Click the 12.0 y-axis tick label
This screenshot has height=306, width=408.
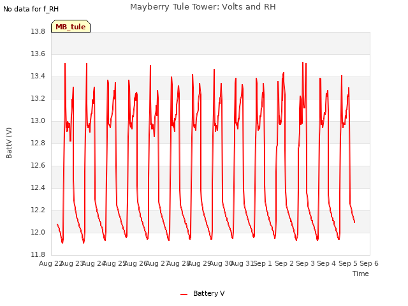pos(38,232)
